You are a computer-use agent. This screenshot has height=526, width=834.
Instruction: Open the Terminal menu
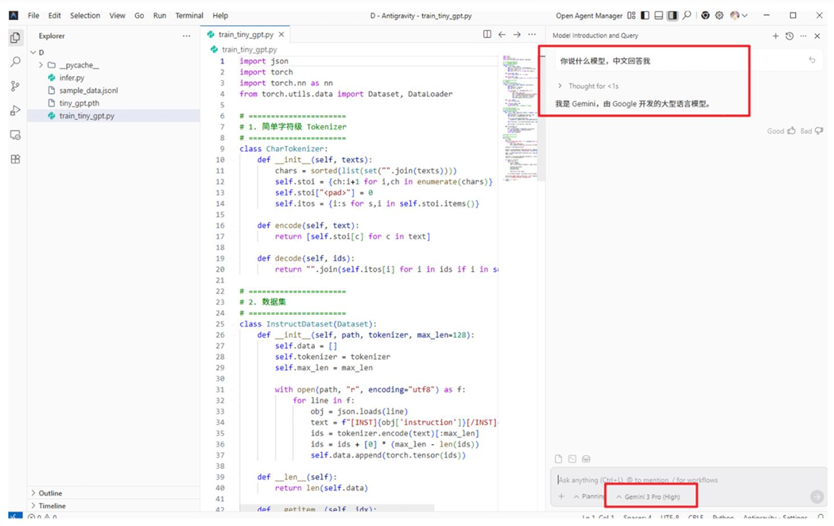189,15
